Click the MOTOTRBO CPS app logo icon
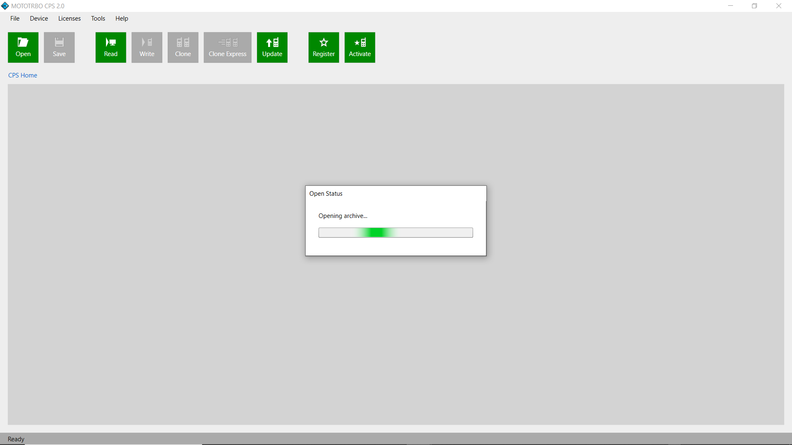 5,6
